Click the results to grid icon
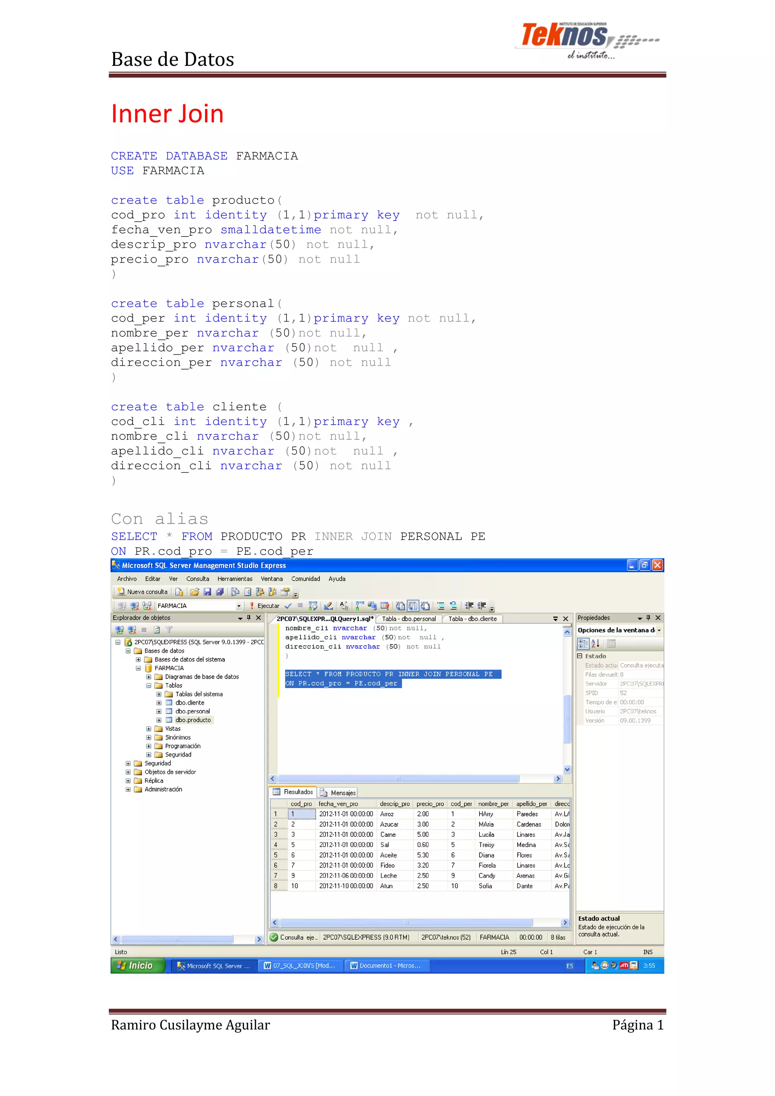Image resolution: width=775 pixels, height=1096 pixels. click(413, 606)
